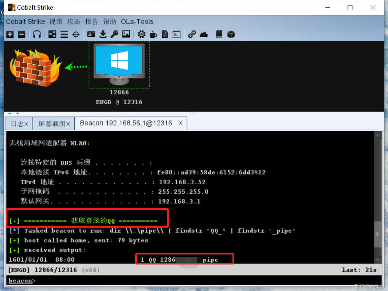Image resolution: width=388 pixels, height=291 pixels.
Task: Open the 攻击 menu
Action: click(x=74, y=22)
